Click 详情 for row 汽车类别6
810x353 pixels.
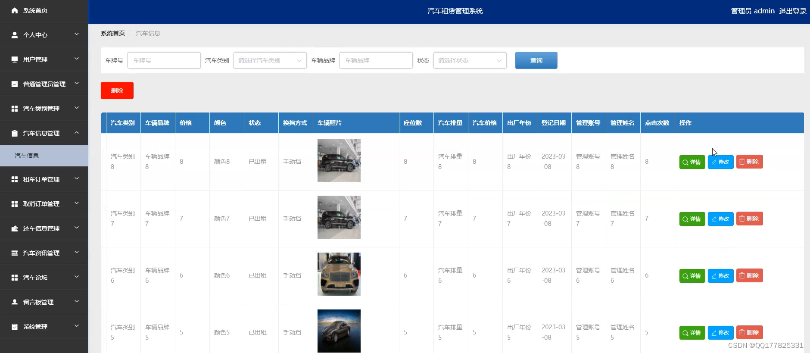point(692,276)
